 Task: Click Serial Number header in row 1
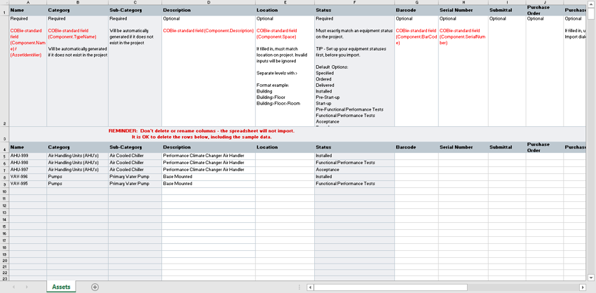[x=463, y=11]
